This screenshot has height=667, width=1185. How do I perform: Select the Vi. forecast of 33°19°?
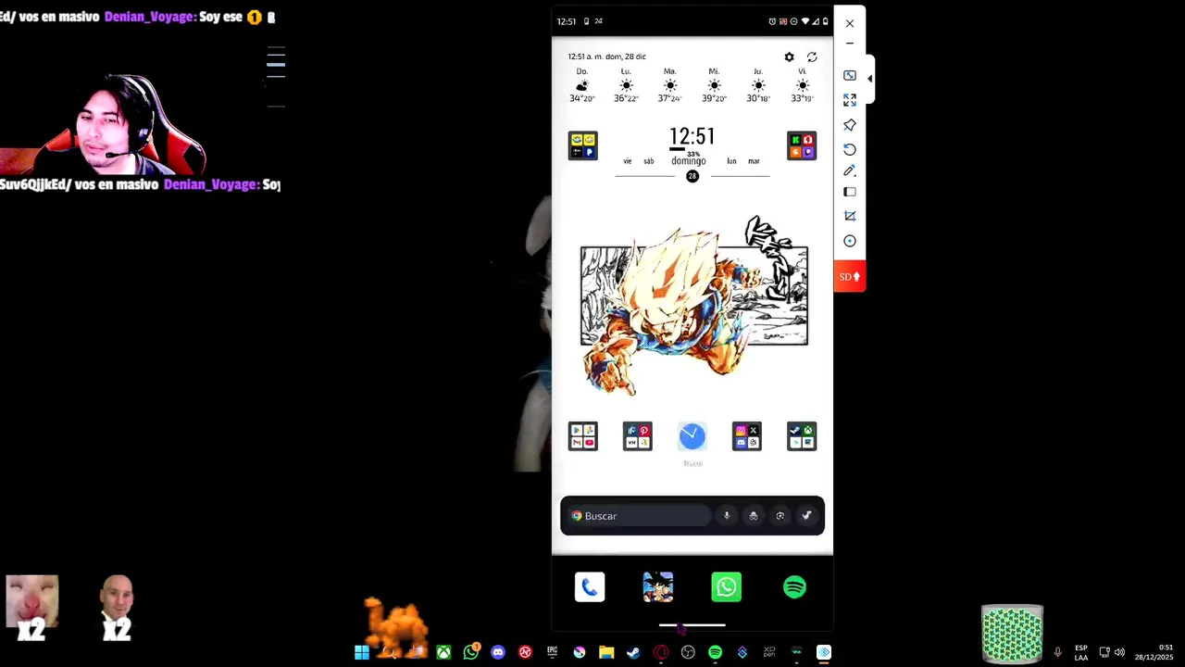(x=802, y=85)
